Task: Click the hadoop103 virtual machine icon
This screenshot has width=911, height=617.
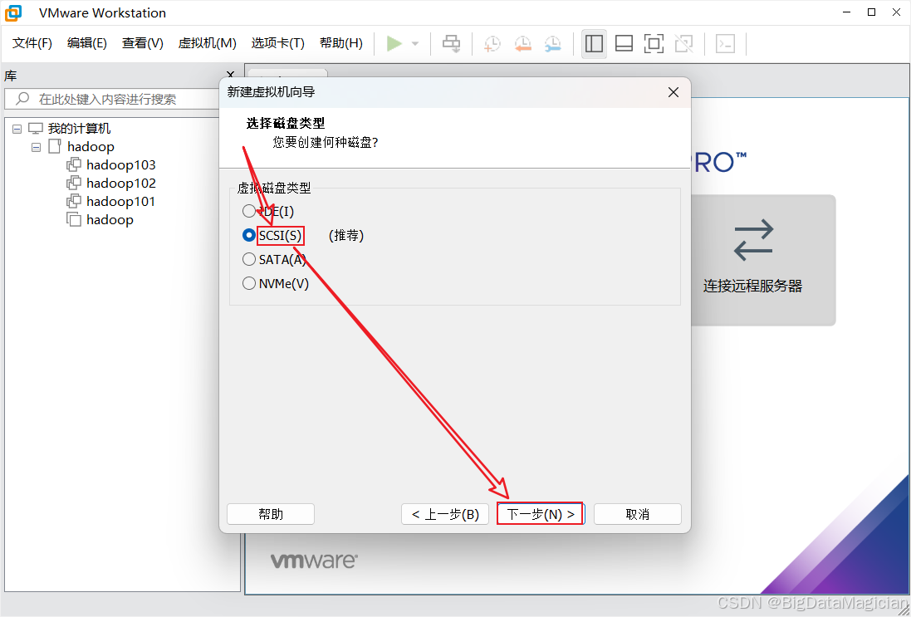Action: [74, 165]
